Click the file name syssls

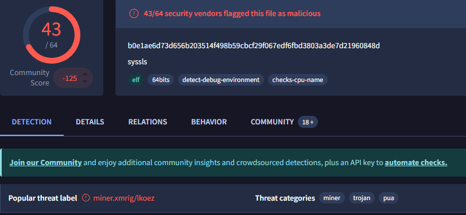pyautogui.click(x=137, y=62)
